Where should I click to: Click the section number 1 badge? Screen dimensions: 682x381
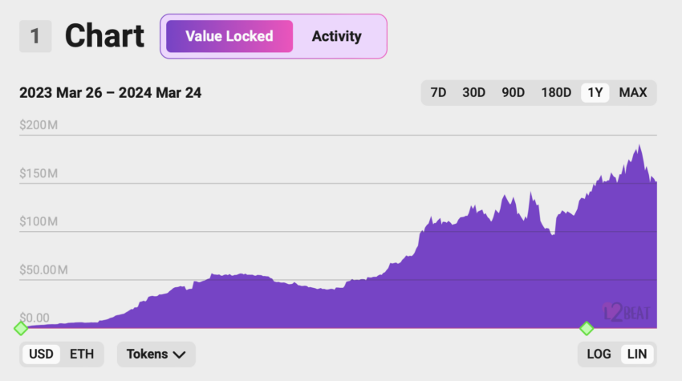[x=35, y=36]
